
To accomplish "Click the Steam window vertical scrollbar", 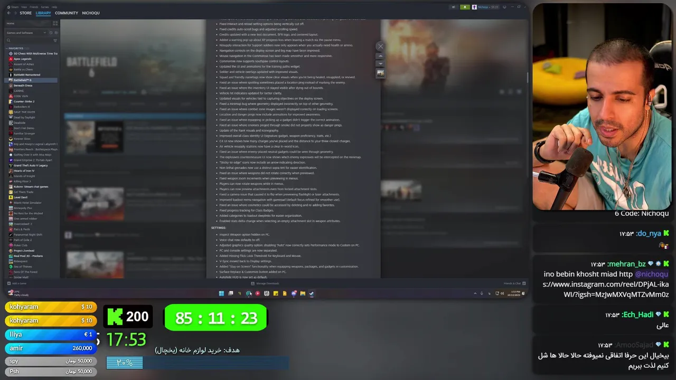I will [528, 78].
